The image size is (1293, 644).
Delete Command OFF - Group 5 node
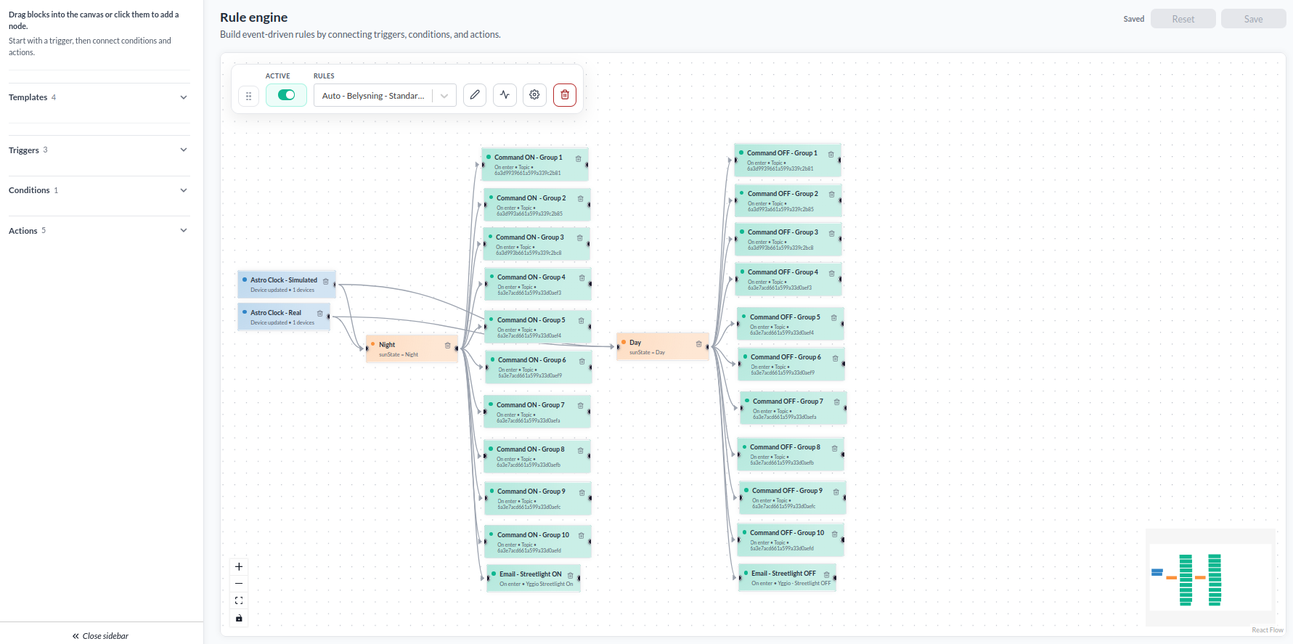833,318
